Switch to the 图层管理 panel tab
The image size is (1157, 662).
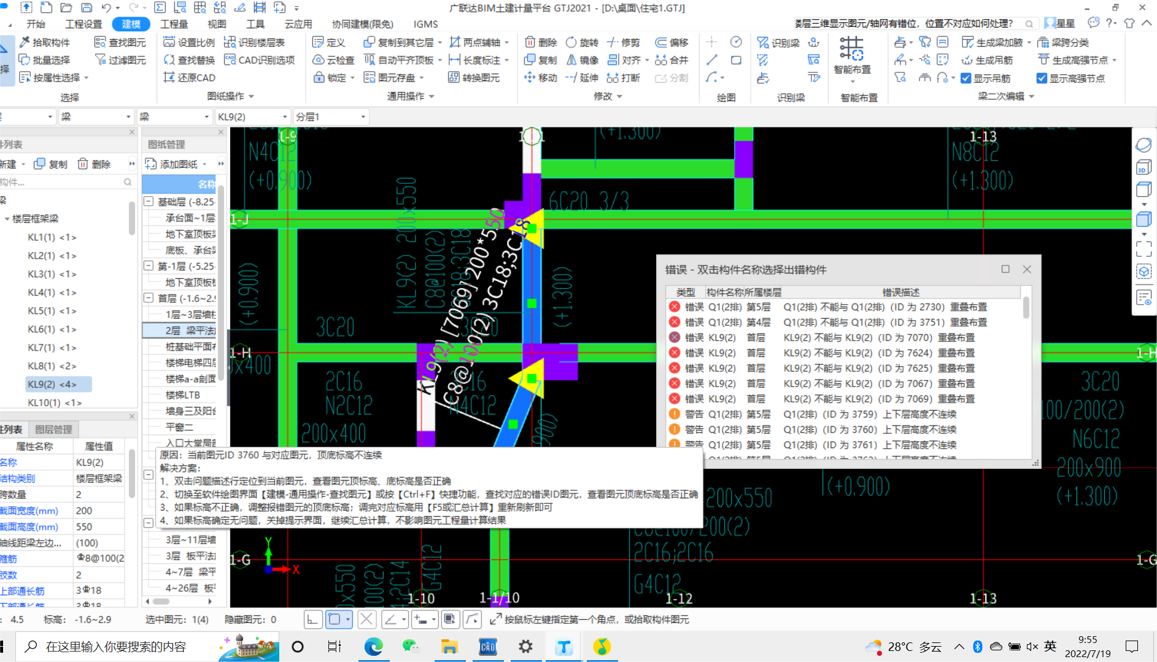pos(53,430)
